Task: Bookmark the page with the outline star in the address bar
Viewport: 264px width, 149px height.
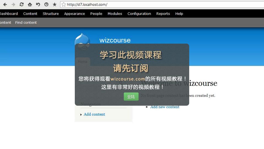Action: (64, 5)
